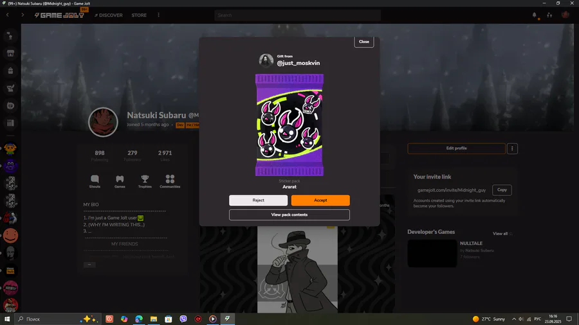Open the orange smiley face community icon
The height and width of the screenshot is (325, 579).
(10, 236)
